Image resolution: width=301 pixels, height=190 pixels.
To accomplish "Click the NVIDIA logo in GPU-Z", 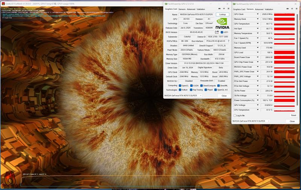I will (222, 23).
